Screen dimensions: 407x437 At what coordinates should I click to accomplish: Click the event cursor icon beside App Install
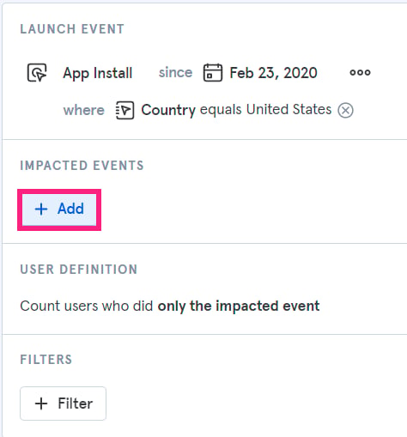point(37,73)
